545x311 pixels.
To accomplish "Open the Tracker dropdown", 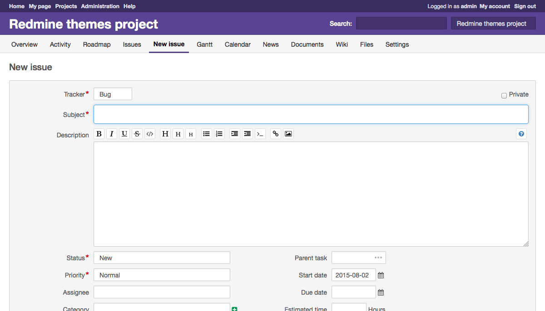I will [113, 94].
